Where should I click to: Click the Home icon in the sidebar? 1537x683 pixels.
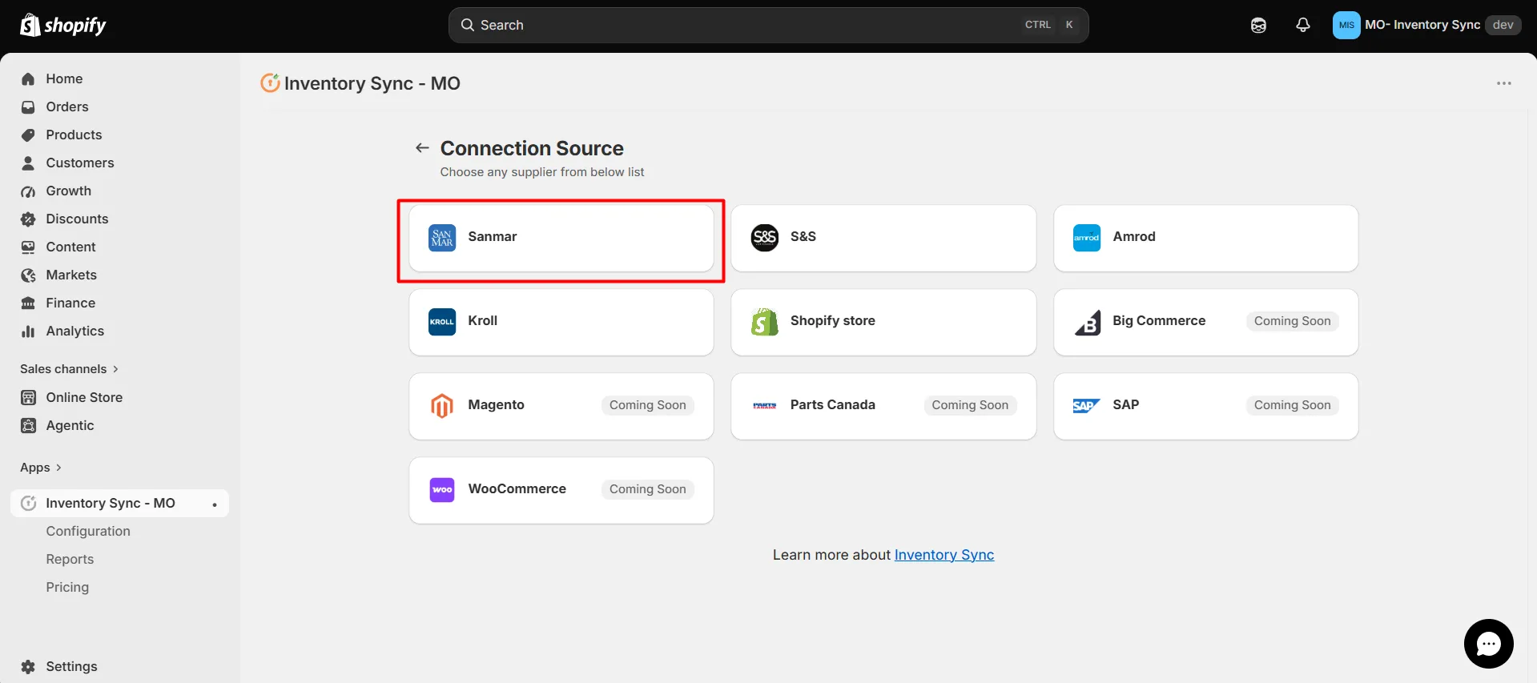pyautogui.click(x=28, y=79)
